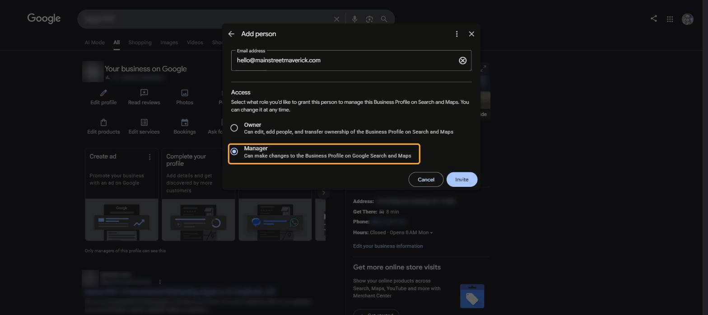Open the Add person dialog three-dot menu
708x315 pixels.
(456, 34)
